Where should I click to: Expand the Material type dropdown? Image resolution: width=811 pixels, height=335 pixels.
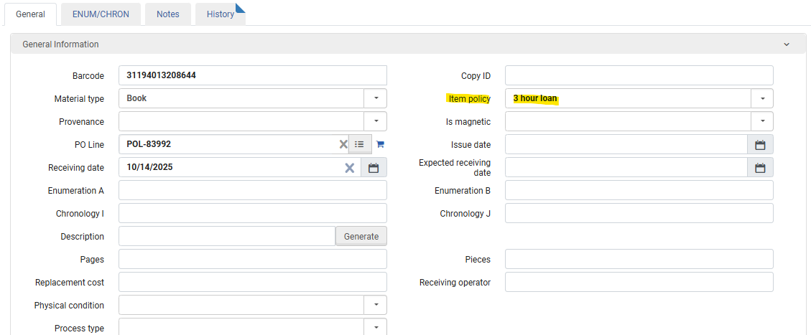(375, 98)
